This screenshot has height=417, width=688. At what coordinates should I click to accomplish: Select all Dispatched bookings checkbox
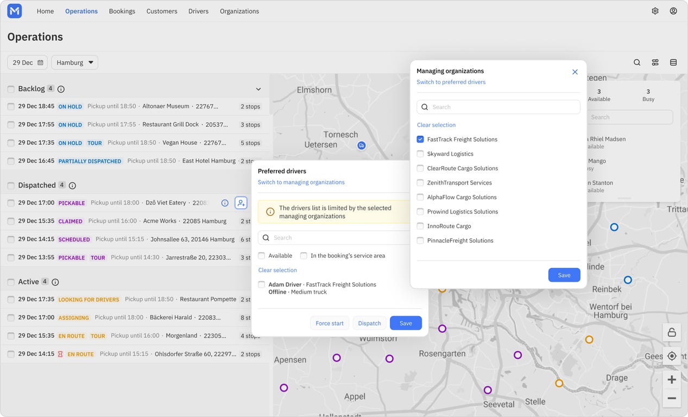(x=11, y=186)
